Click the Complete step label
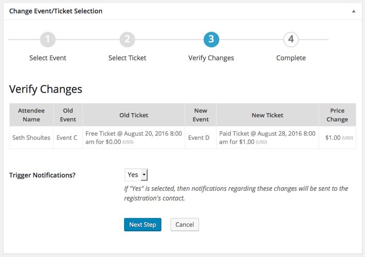The width and height of the screenshot is (365, 257). point(291,58)
